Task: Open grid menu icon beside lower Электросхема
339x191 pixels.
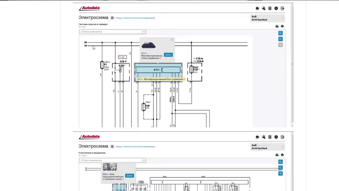Action: coord(112,146)
